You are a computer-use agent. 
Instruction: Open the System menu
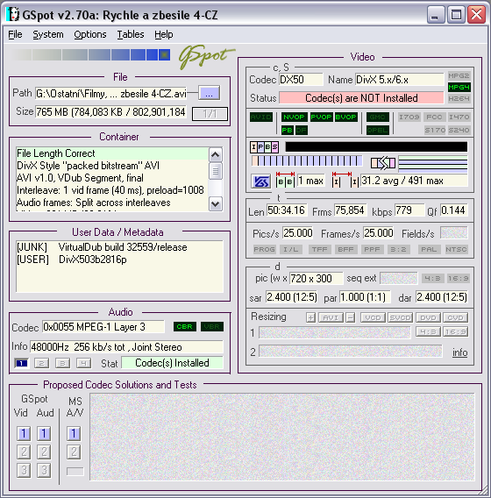[48, 34]
